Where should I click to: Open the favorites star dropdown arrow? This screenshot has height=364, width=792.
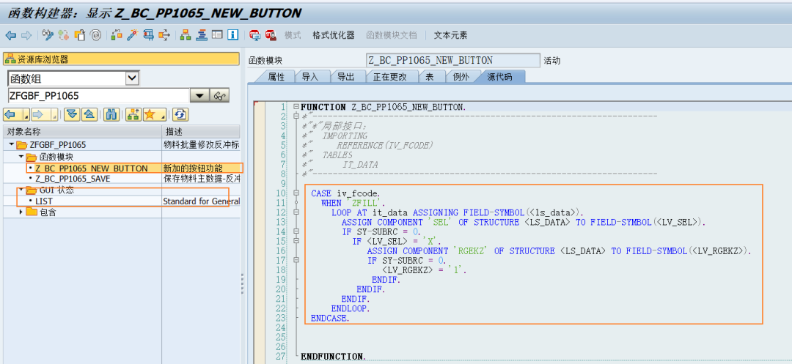point(163,114)
